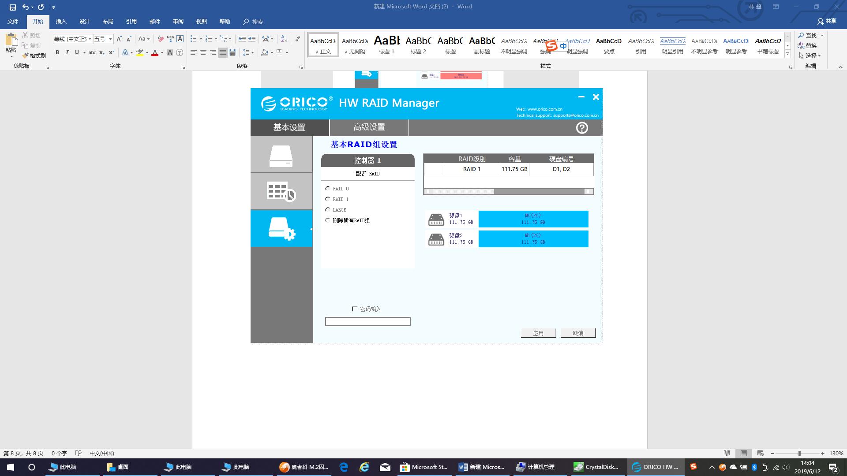This screenshot has width=847, height=476.
Task: Apply strikethrough (abc) formatting
Action: click(x=92, y=52)
